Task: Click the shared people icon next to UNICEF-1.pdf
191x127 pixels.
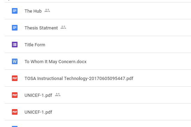Action: 58,95
